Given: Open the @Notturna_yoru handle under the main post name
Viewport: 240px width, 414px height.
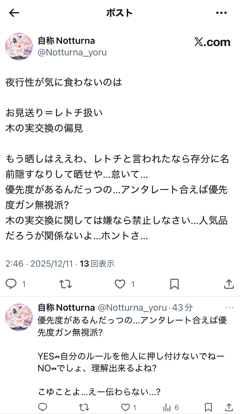Looking at the screenshot, I should [72, 53].
